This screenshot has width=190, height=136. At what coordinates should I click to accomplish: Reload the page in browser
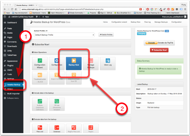pos(12,9)
